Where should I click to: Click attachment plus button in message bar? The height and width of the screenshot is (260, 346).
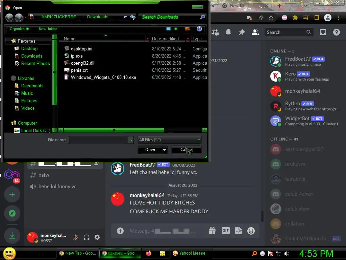pyautogui.click(x=120, y=231)
